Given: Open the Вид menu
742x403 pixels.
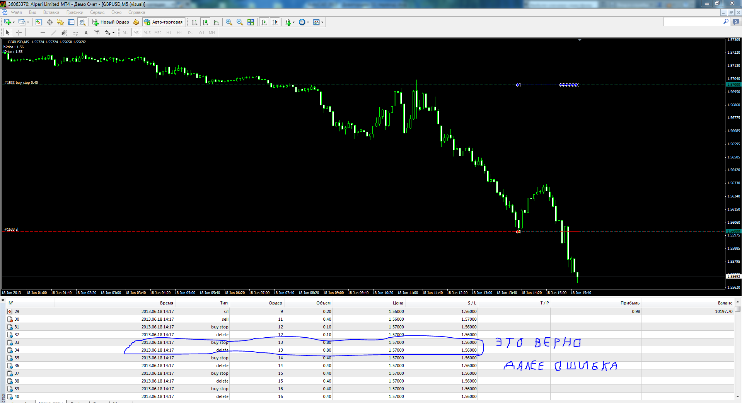Looking at the screenshot, I should (x=32, y=12).
